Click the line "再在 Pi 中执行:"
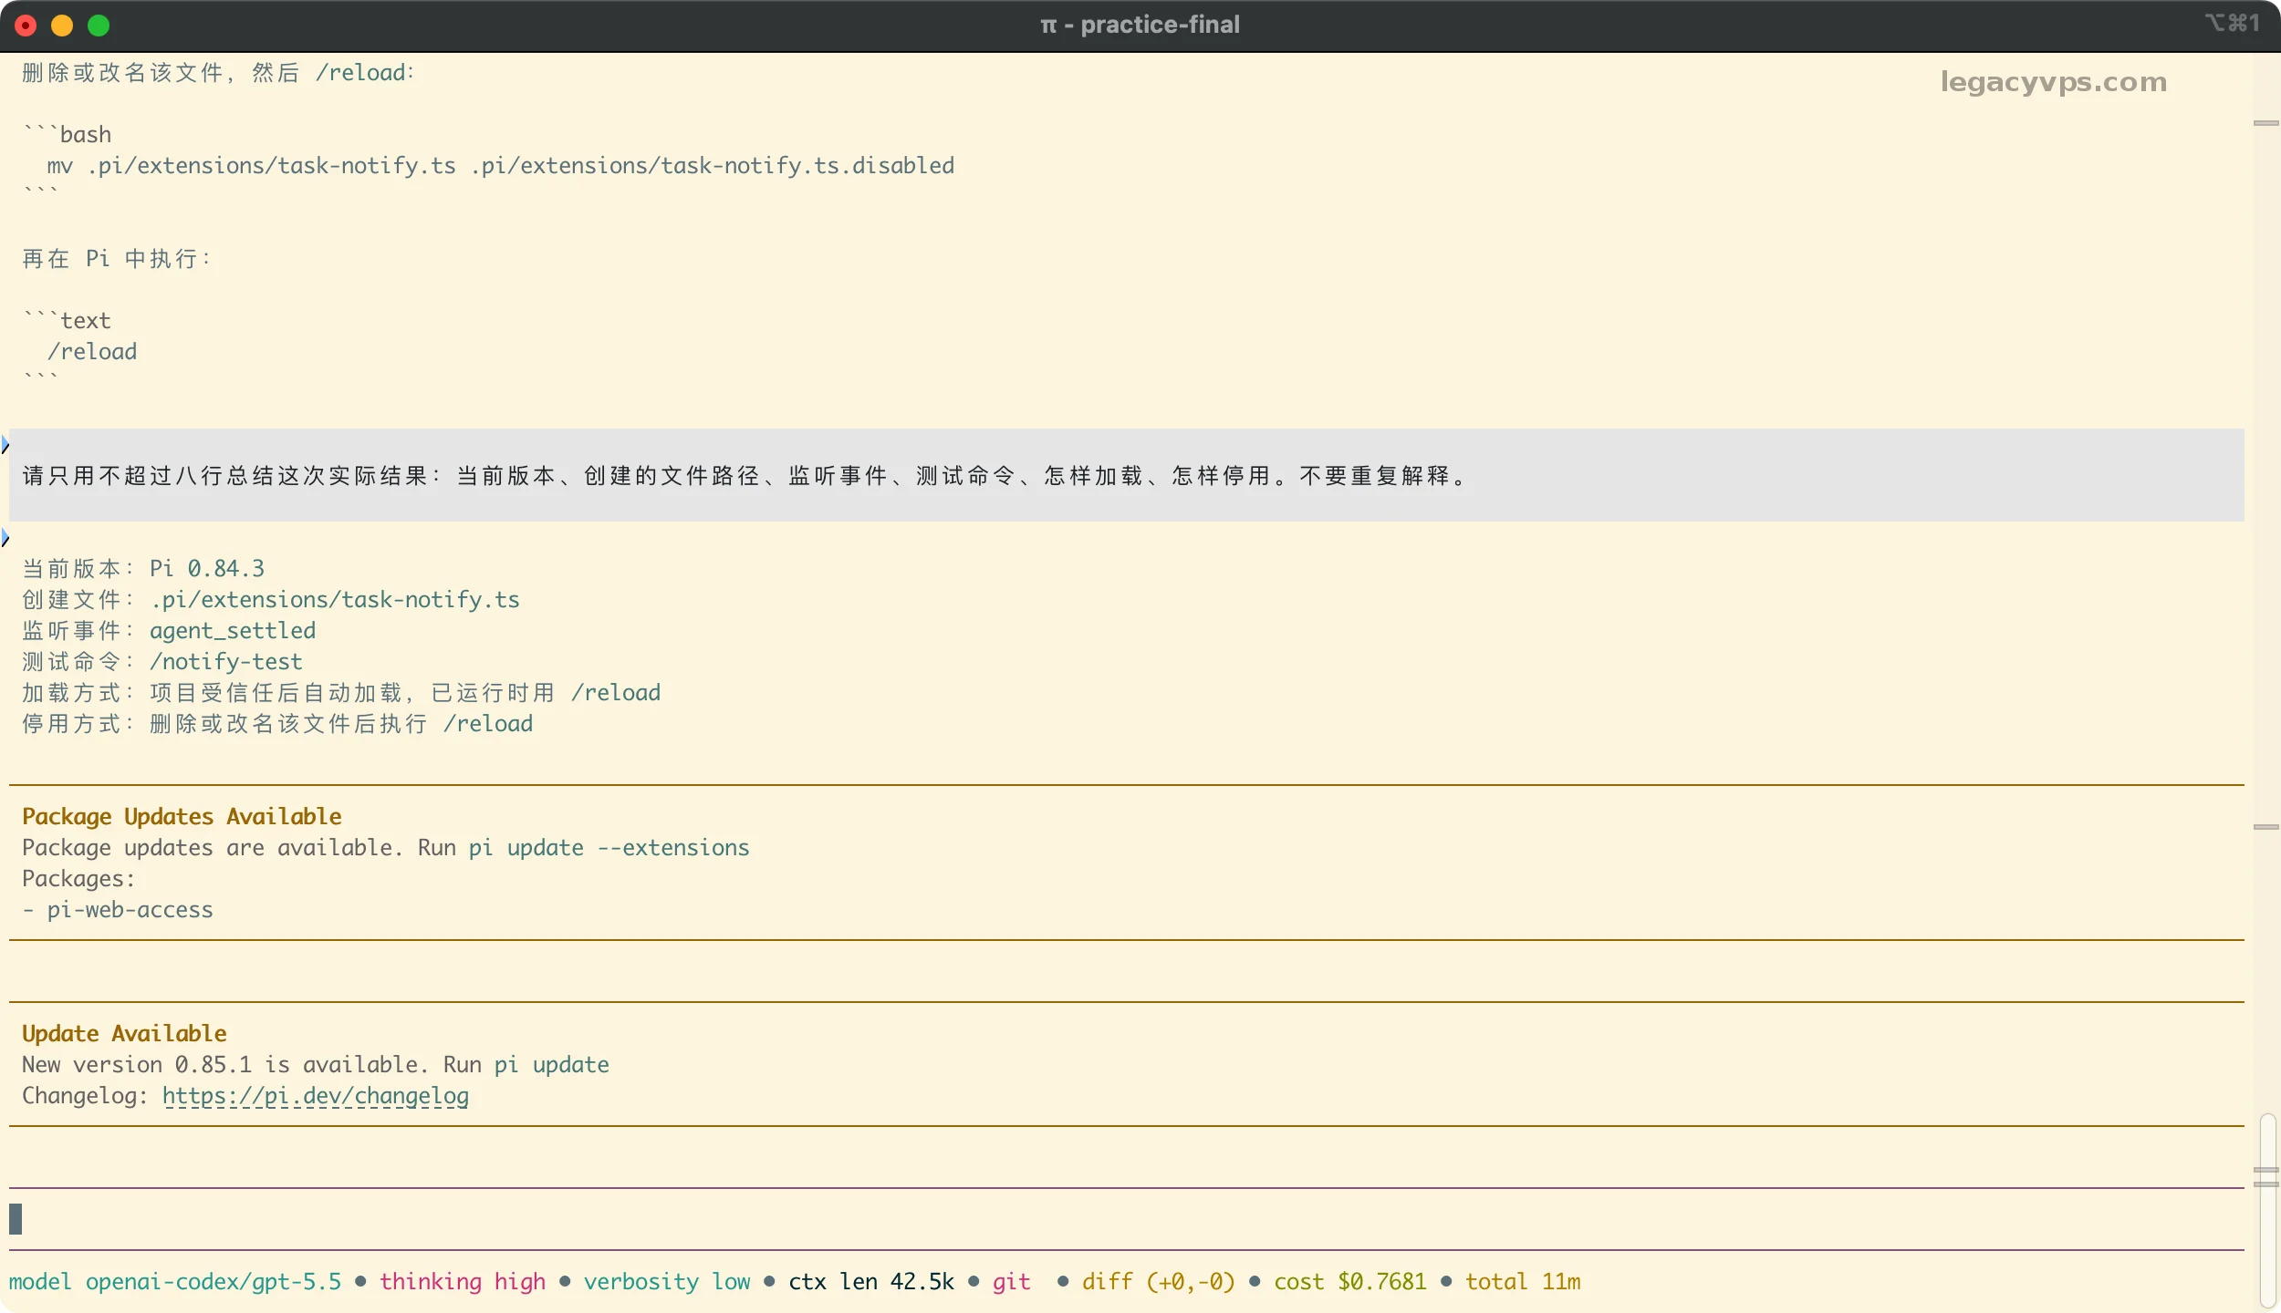The image size is (2281, 1313). [117, 258]
